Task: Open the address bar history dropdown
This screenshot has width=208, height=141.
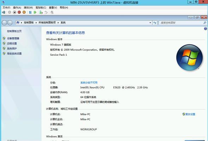Action: click(150, 23)
